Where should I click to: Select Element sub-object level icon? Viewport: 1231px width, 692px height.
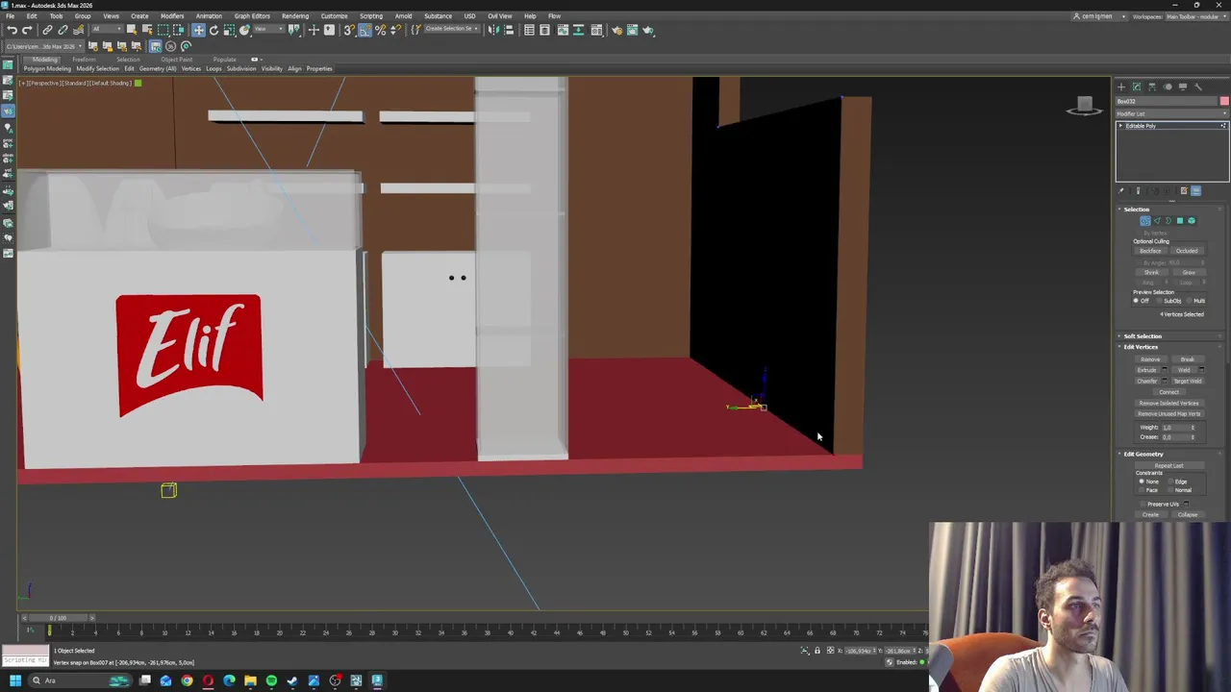[1191, 220]
